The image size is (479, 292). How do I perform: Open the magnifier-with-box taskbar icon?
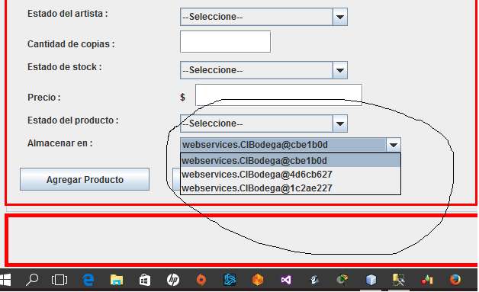click(x=342, y=280)
